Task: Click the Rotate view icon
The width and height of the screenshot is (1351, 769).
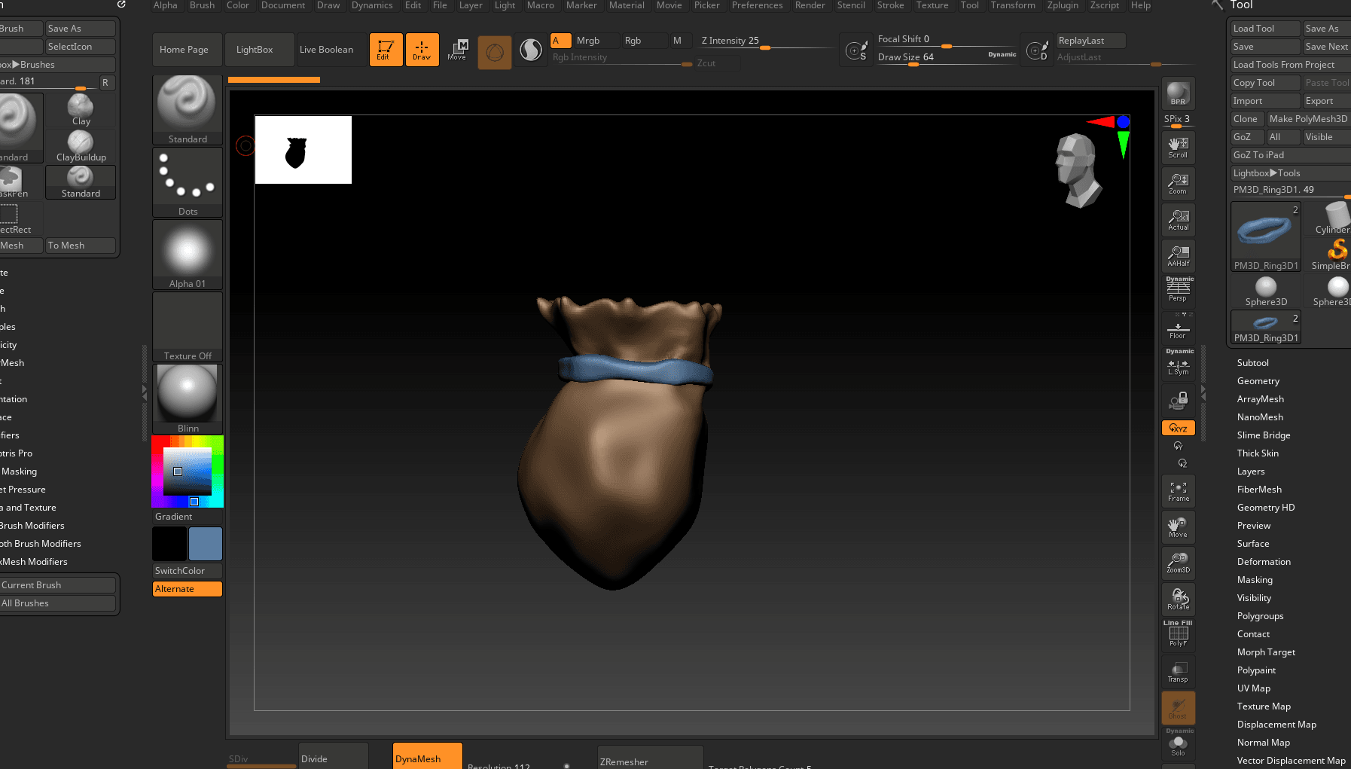Action: [1178, 600]
